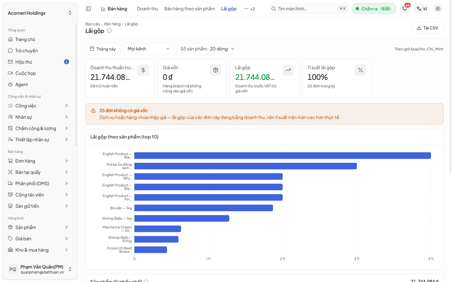The image size is (452, 282).
Task: Click percent icon on Tỉ suất lãi gộp card
Action: [360, 70]
